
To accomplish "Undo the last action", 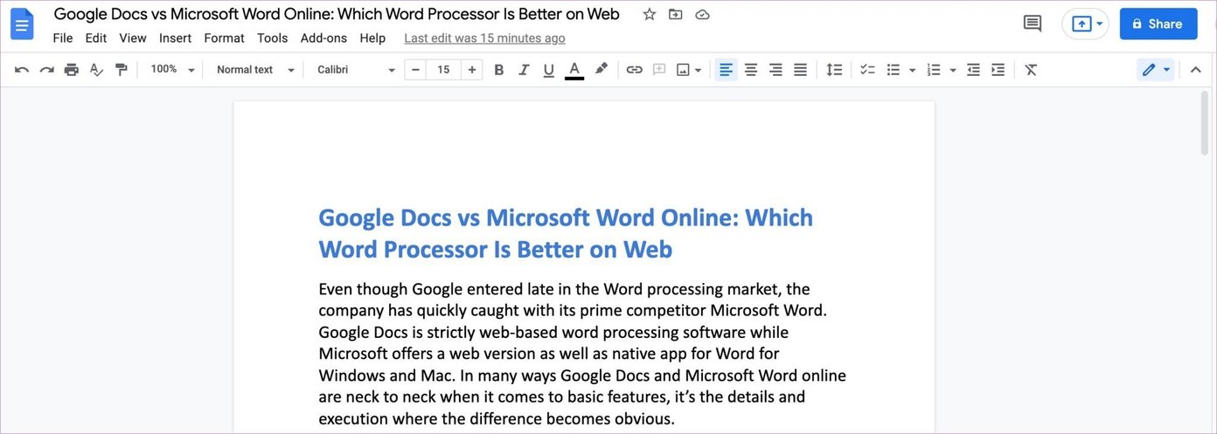I will [x=22, y=70].
